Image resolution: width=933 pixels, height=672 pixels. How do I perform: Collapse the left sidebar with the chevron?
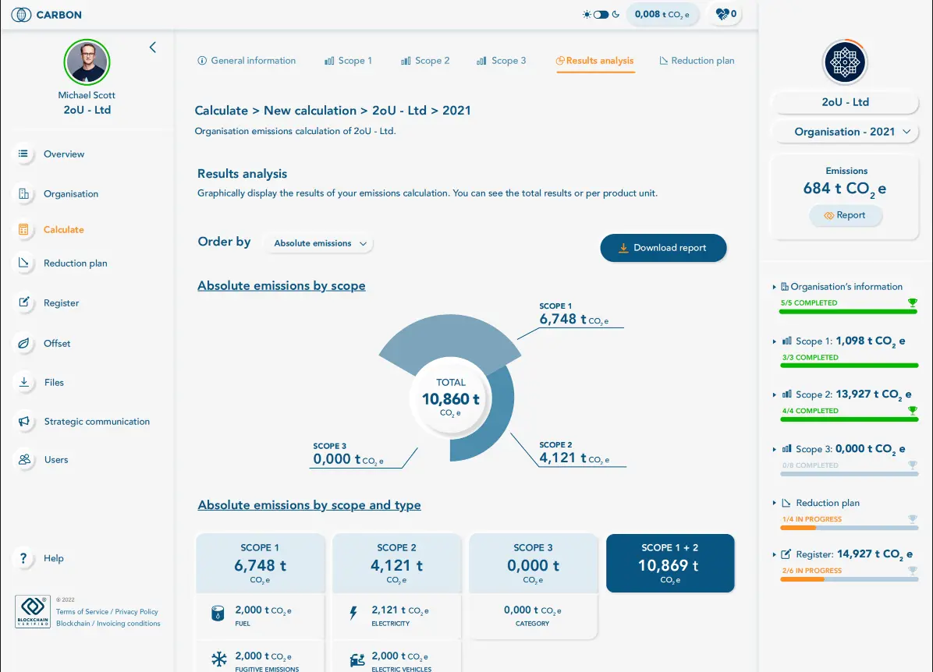click(x=153, y=47)
